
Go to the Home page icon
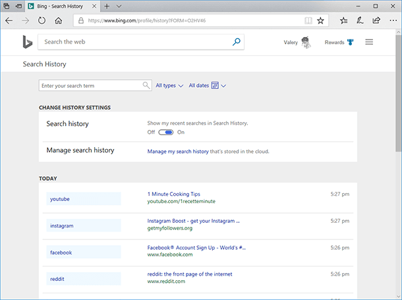pyautogui.click(x=59, y=20)
